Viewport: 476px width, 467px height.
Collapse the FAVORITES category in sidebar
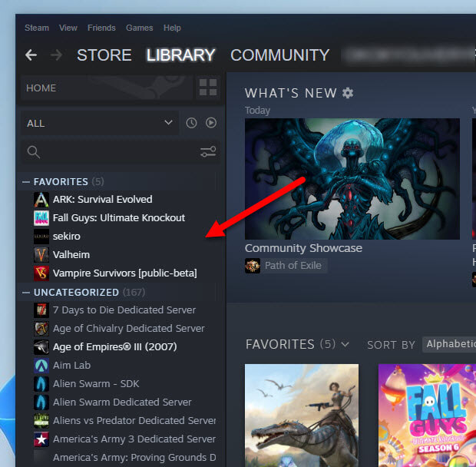[x=26, y=182]
